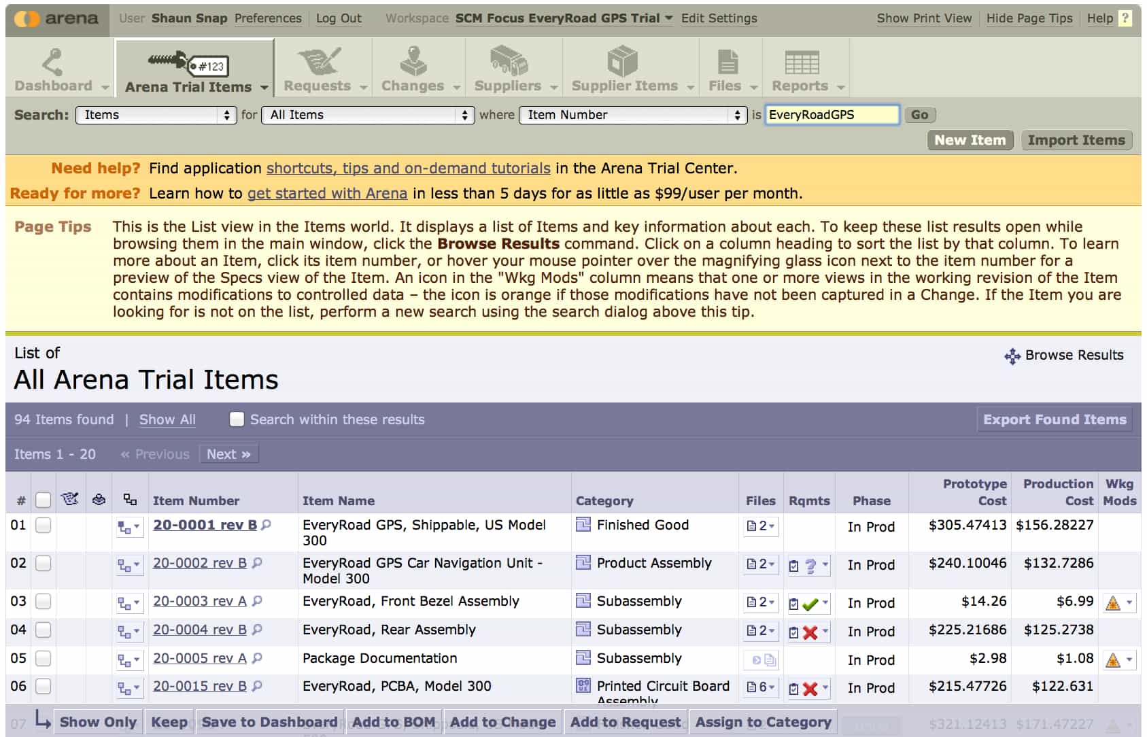The height and width of the screenshot is (737, 1147).
Task: Check the box for row 03
Action: point(43,602)
